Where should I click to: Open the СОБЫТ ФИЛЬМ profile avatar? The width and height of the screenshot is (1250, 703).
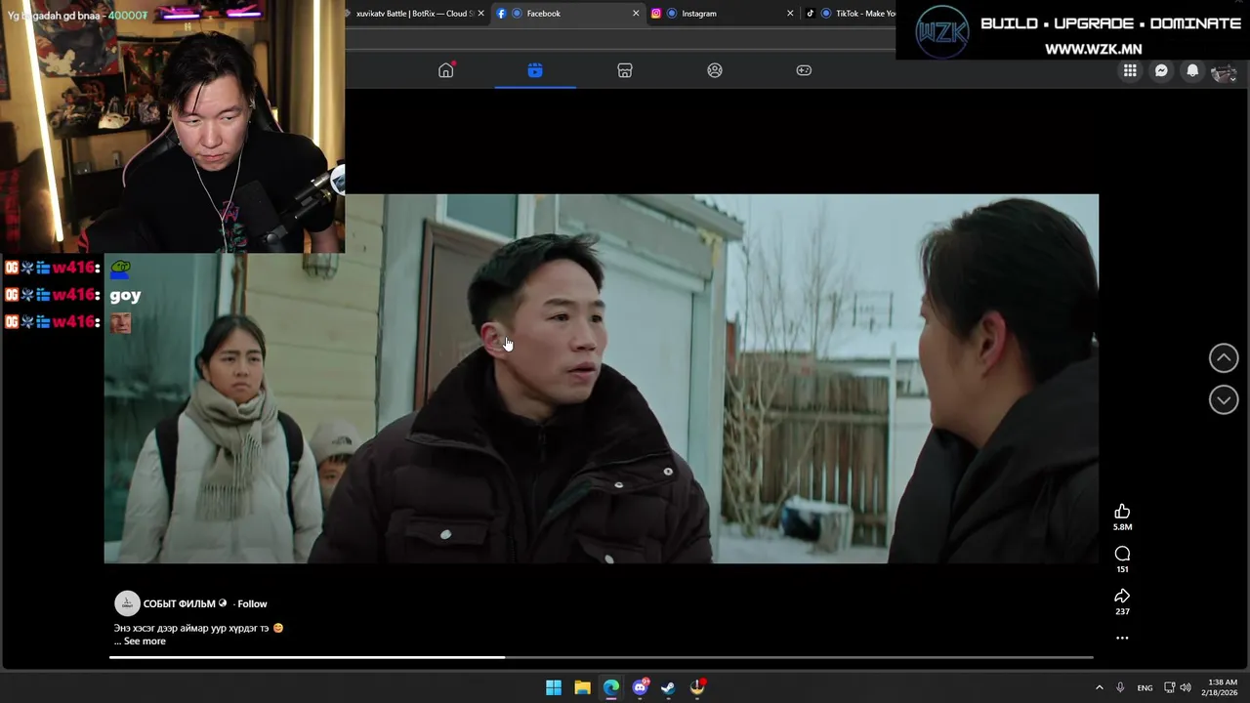(127, 603)
